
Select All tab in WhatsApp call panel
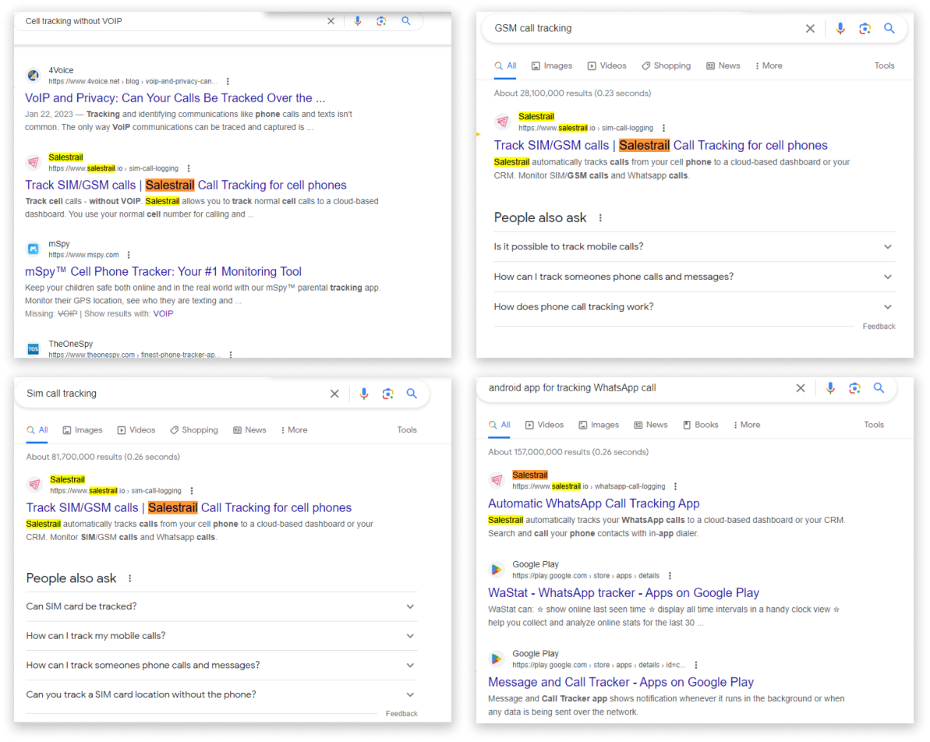[500, 426]
